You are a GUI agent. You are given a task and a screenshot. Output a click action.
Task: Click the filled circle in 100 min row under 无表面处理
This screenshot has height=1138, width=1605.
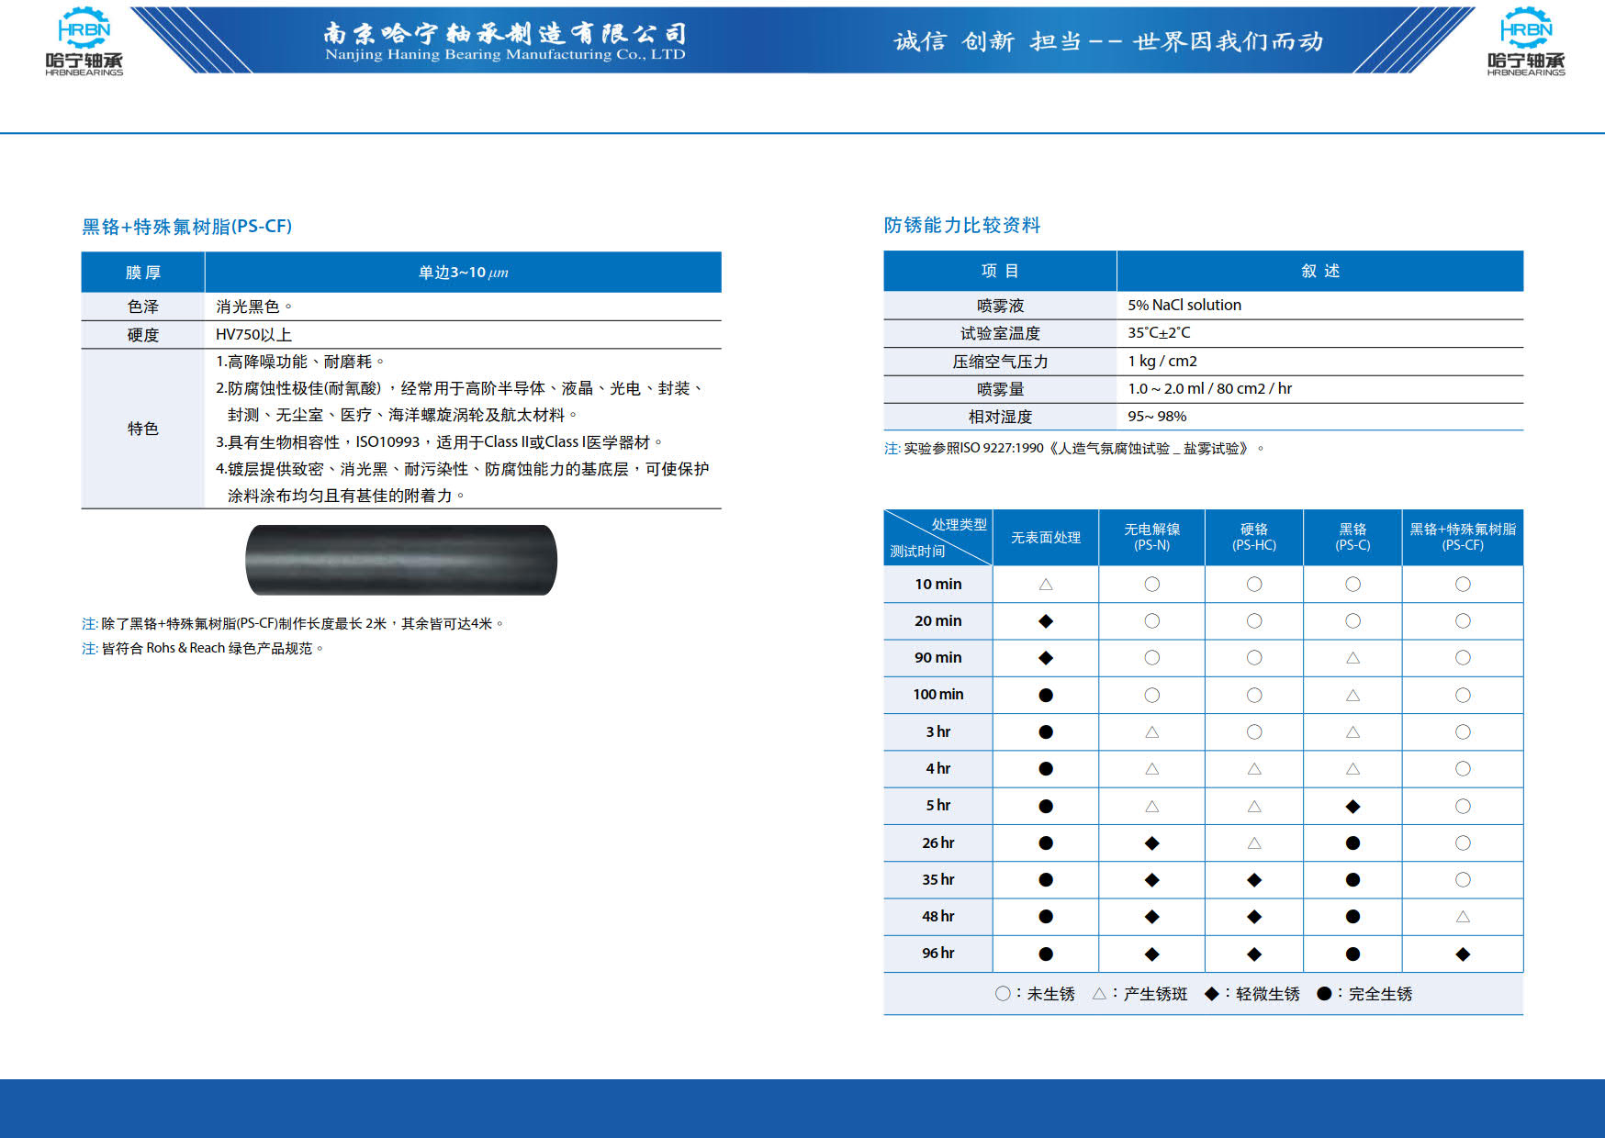[x=1045, y=695]
